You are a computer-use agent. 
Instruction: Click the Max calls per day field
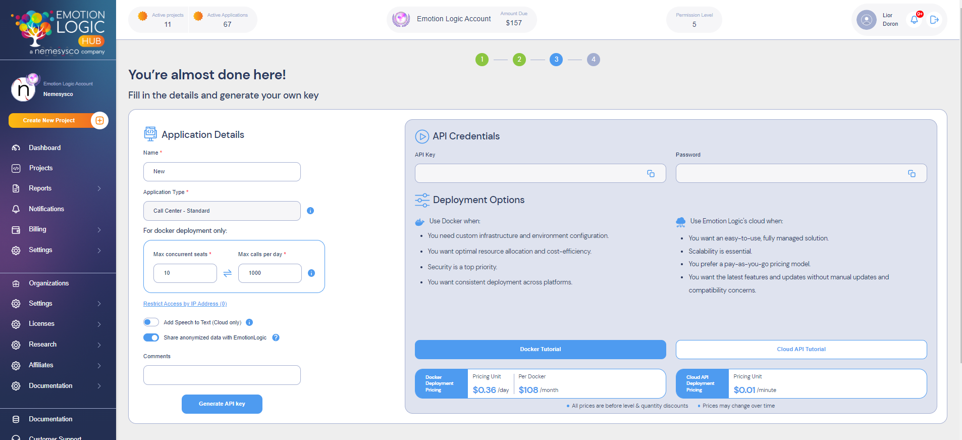click(x=270, y=273)
